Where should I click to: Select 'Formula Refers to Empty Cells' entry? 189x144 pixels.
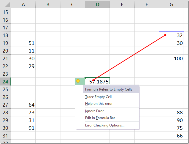coord(108,89)
